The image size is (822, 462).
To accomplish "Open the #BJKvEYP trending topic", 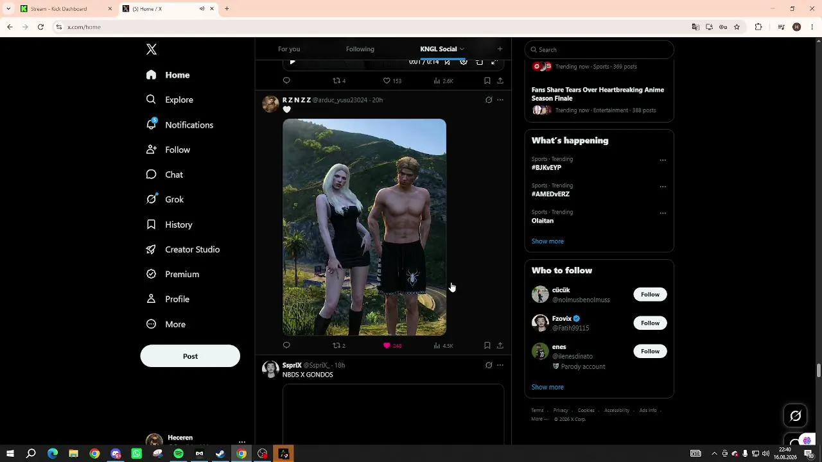I will point(547,167).
